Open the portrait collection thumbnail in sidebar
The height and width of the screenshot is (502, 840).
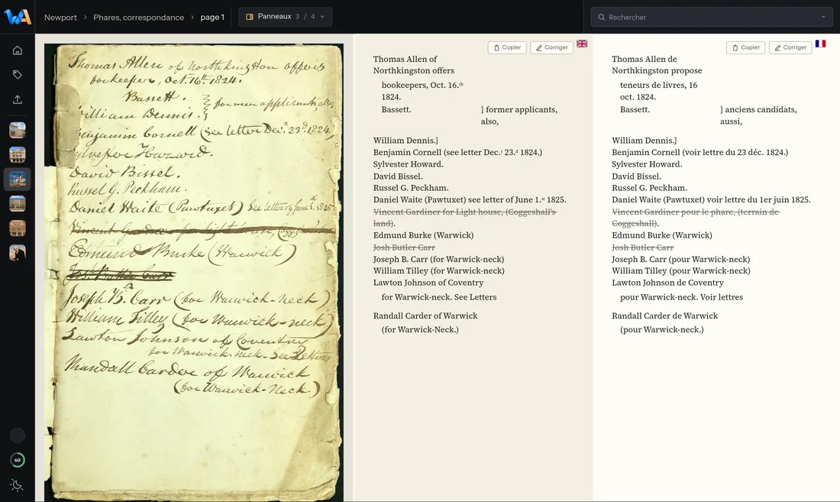[x=17, y=253]
